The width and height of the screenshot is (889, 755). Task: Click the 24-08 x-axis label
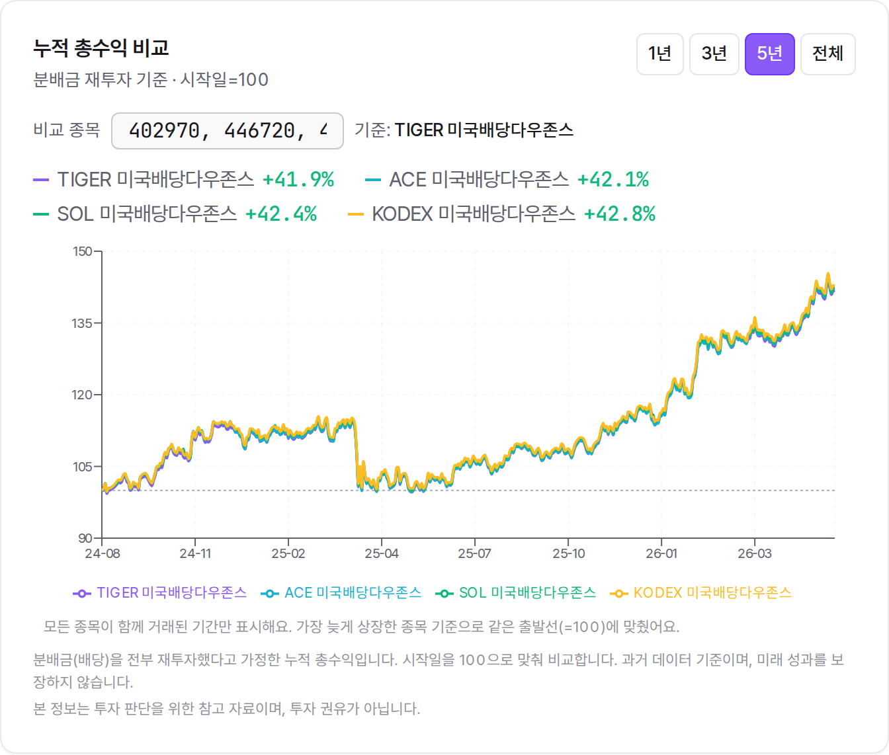pyautogui.click(x=103, y=554)
